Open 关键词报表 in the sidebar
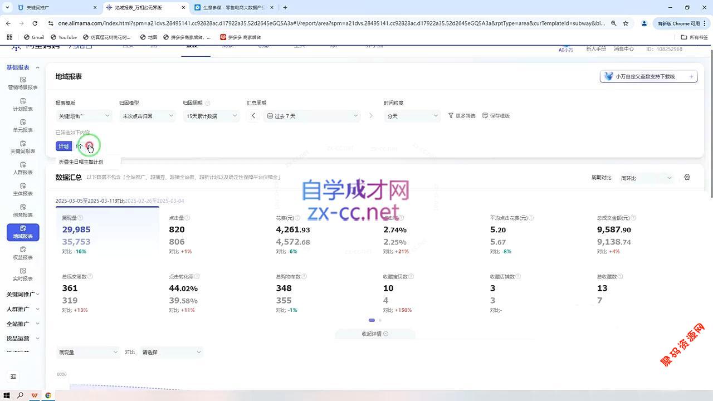This screenshot has height=401, width=713. [x=23, y=147]
